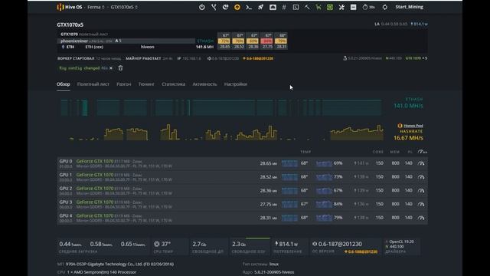Click the GPU 3 GeForce GTX 1070 name
This screenshot has height=276, width=490.
coord(95,202)
